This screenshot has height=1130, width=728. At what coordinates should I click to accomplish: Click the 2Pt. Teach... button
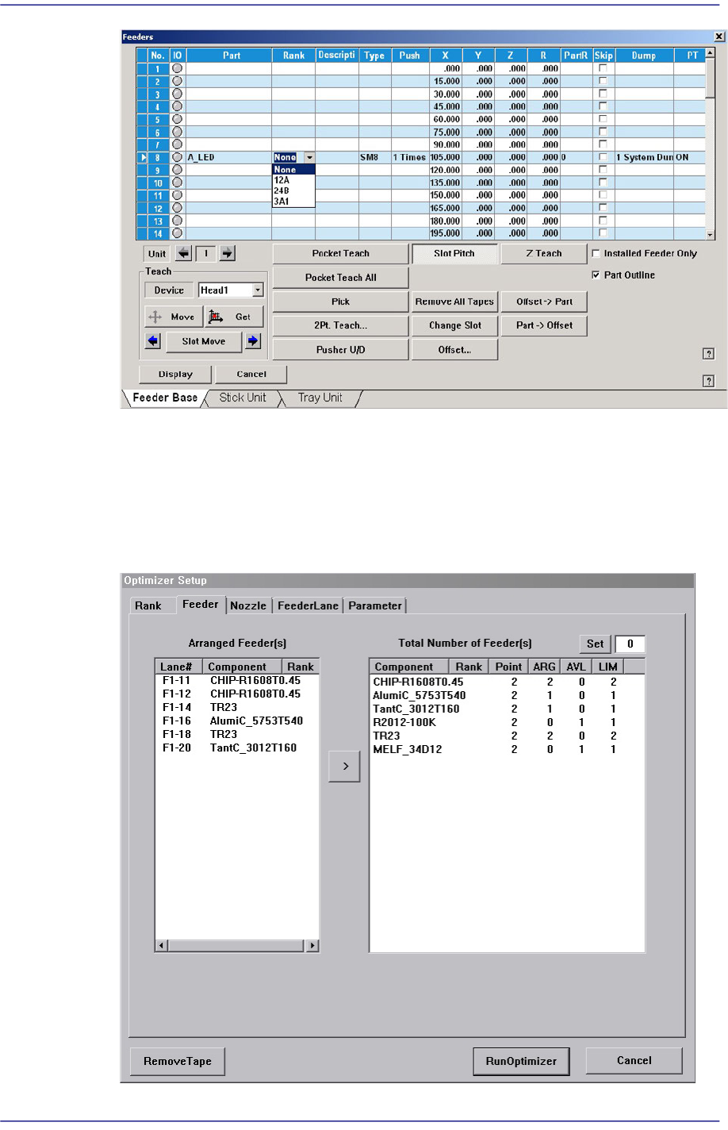[x=341, y=325]
